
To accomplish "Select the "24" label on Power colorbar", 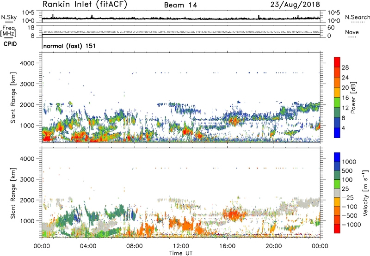I will click(x=345, y=78).
